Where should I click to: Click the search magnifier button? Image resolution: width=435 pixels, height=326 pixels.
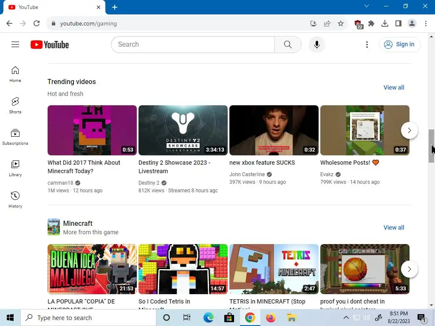(288, 44)
